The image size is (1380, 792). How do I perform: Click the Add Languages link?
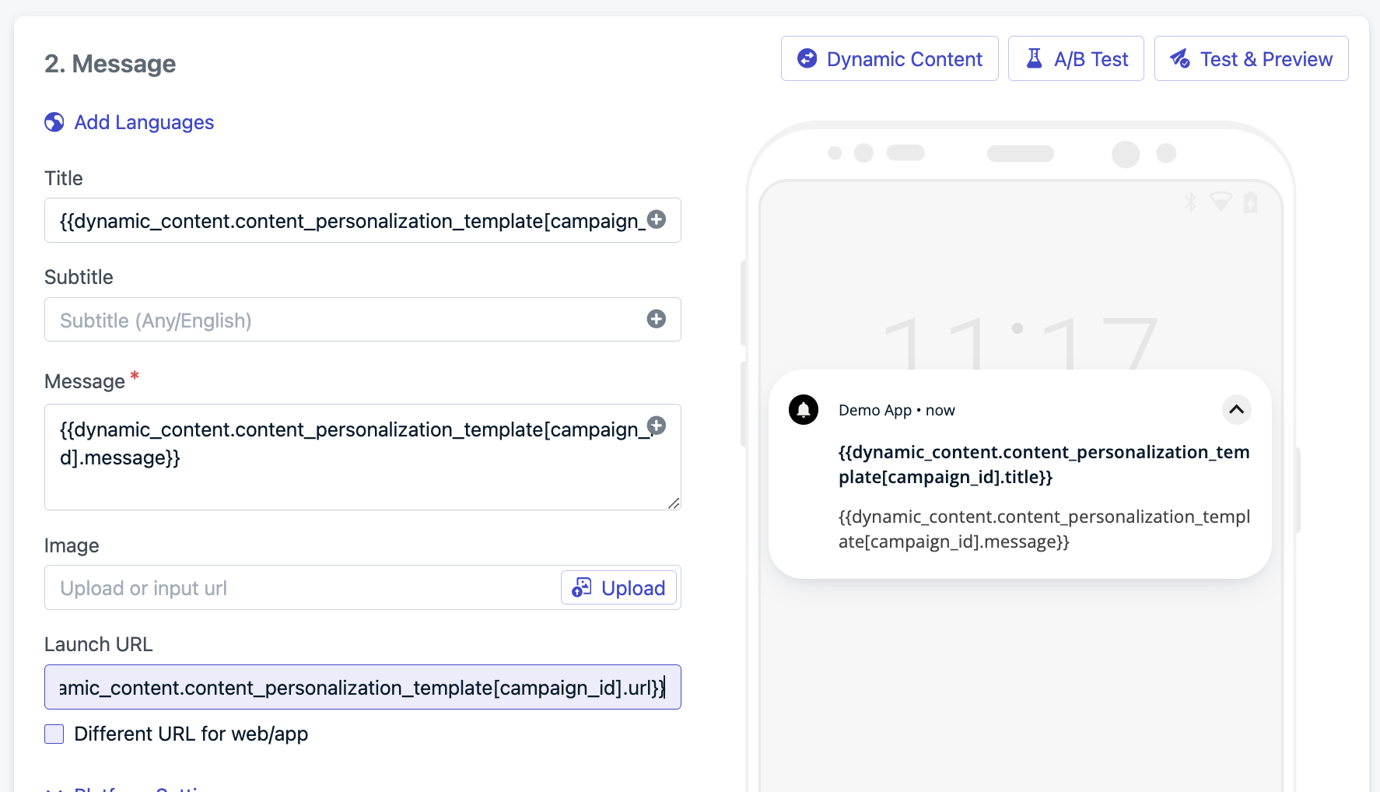tap(144, 122)
